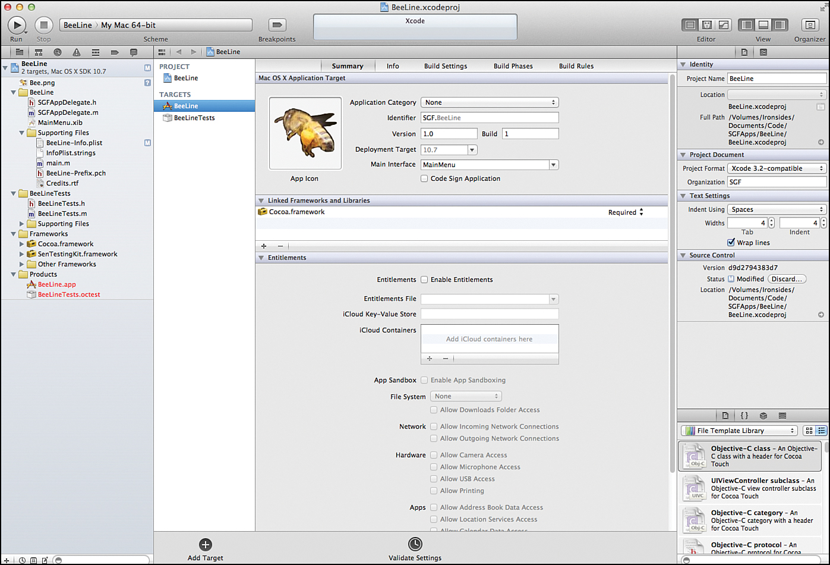Check Enable Entitlements
This screenshot has width=830, height=565.
424,280
